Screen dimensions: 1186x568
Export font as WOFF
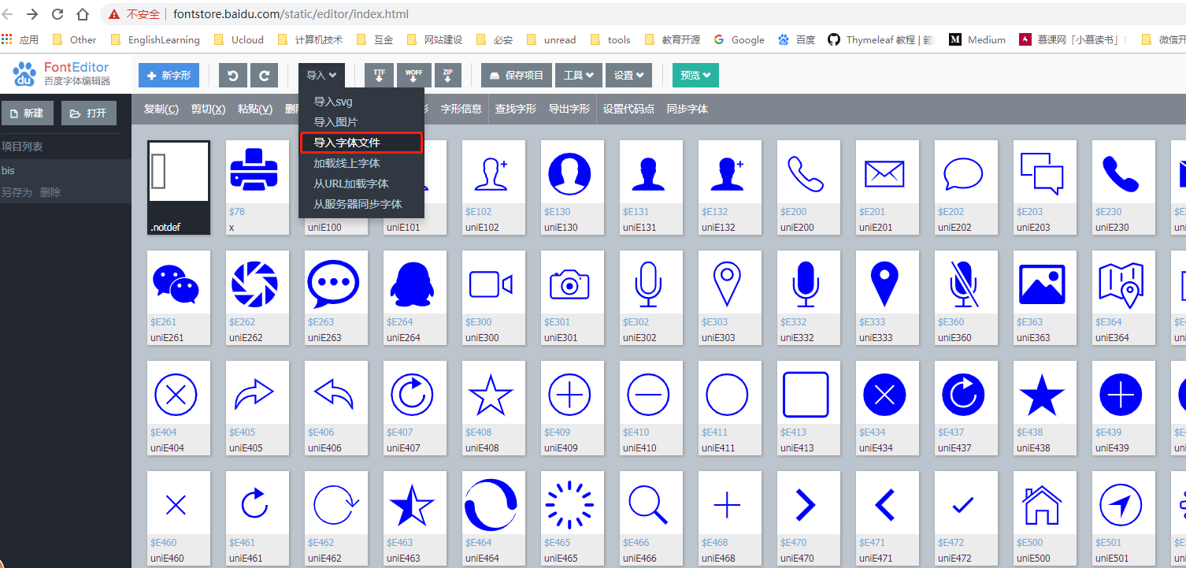coord(414,75)
